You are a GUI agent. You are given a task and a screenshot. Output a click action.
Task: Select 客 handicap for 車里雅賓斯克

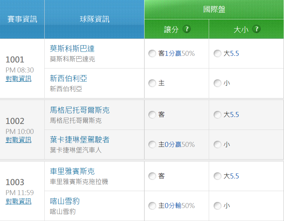152,176
